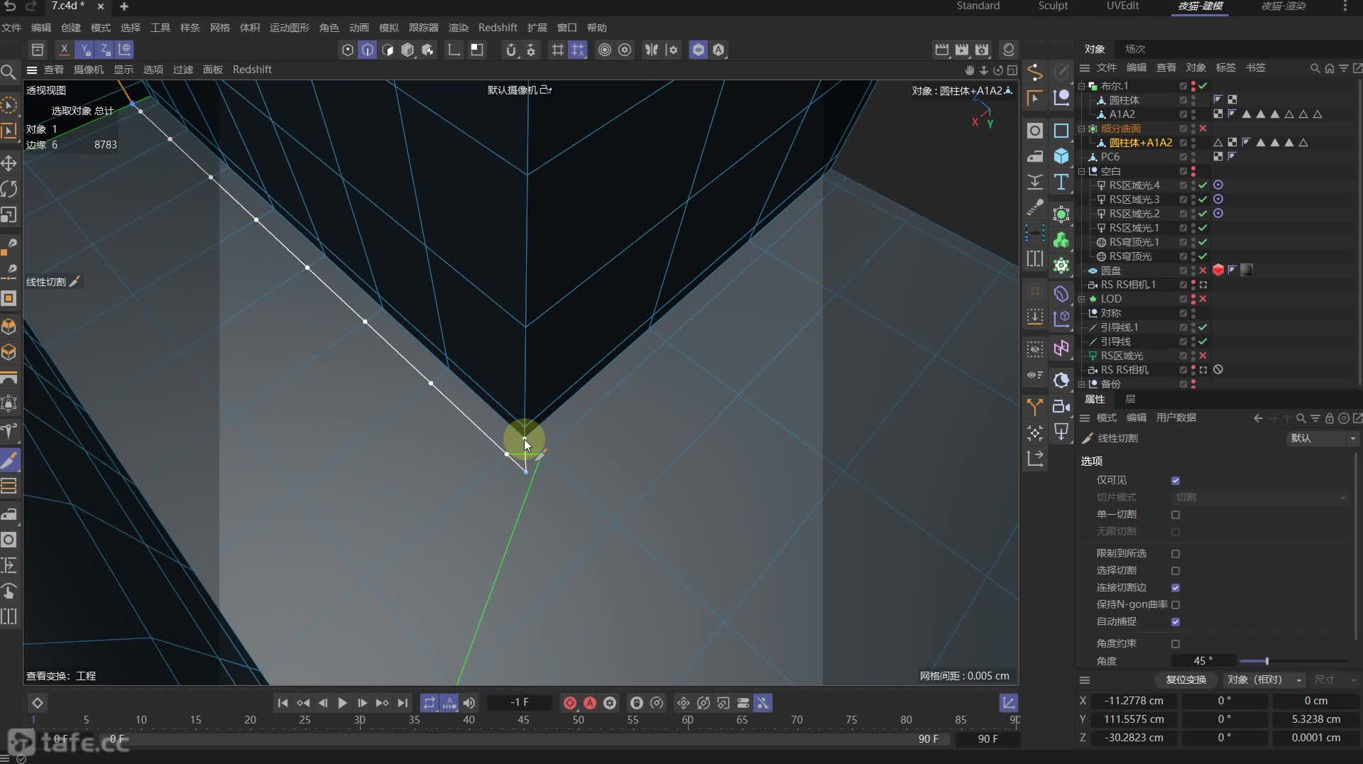Viewport: 1363px width, 764px height.
Task: Click back arrow in Attributes panel
Action: 1258,418
